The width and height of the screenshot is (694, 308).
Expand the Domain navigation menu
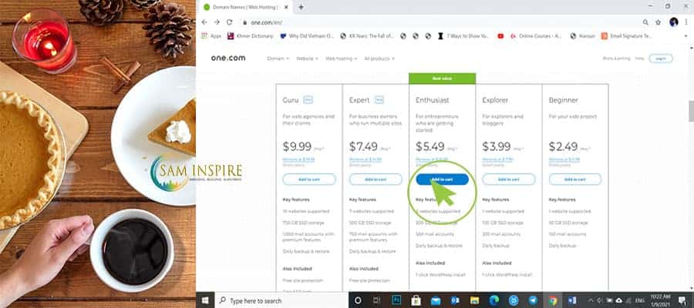278,59
